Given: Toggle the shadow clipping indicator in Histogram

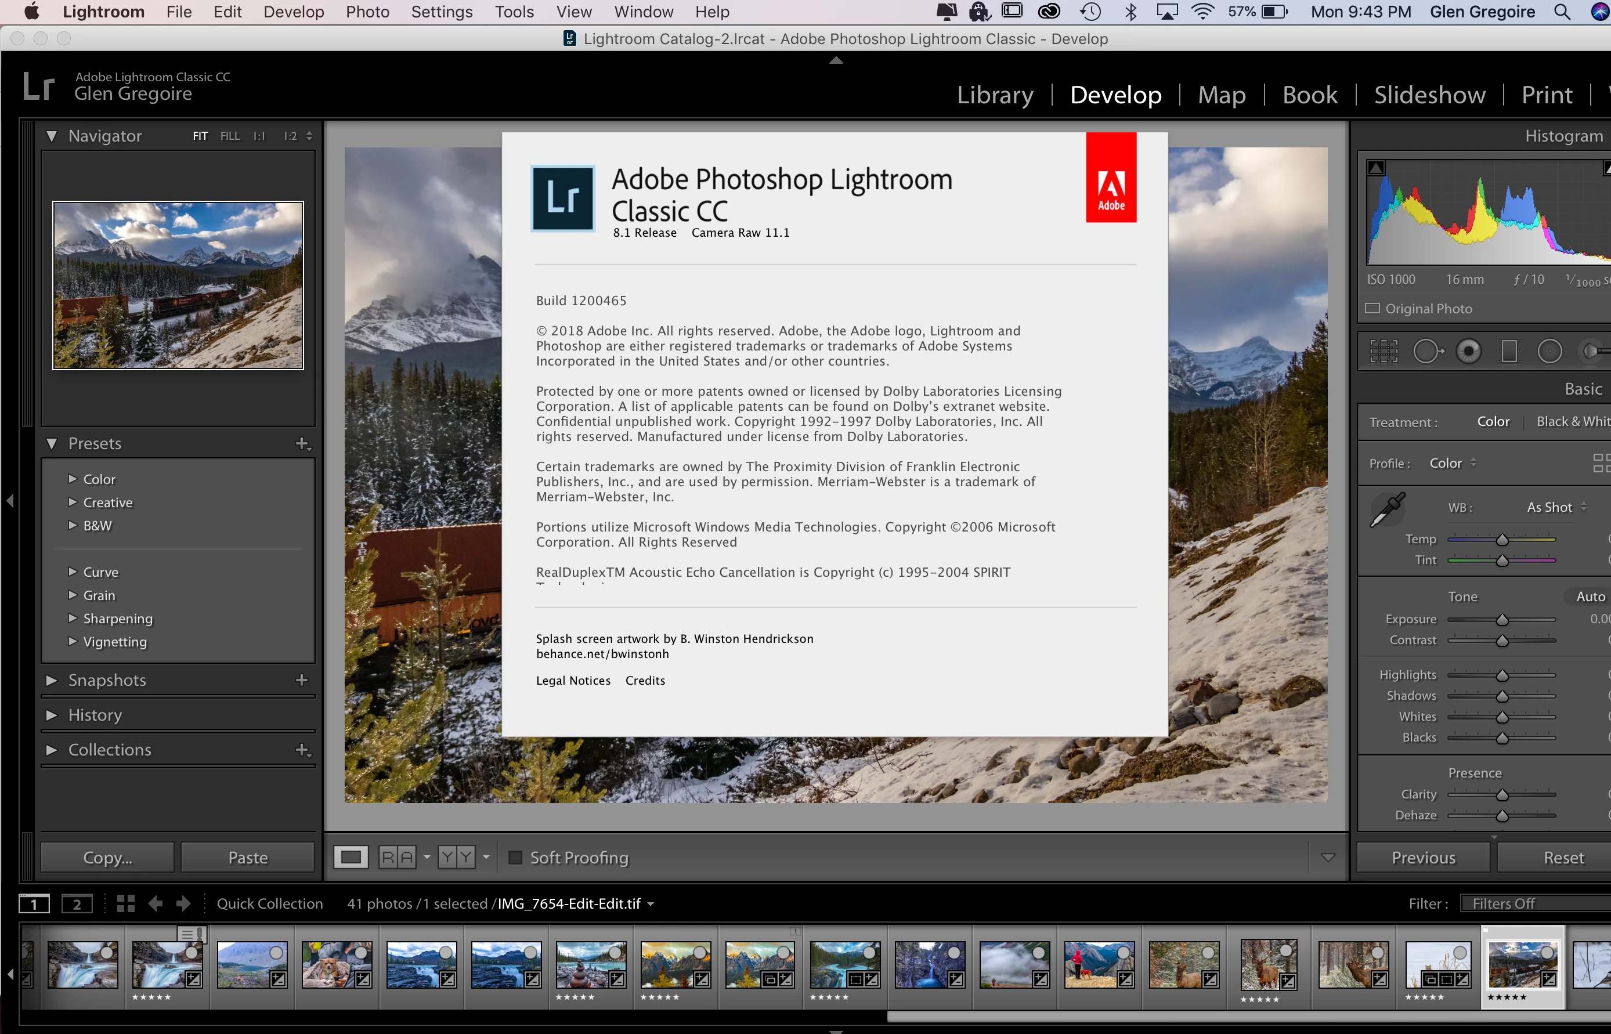Looking at the screenshot, I should [x=1376, y=168].
